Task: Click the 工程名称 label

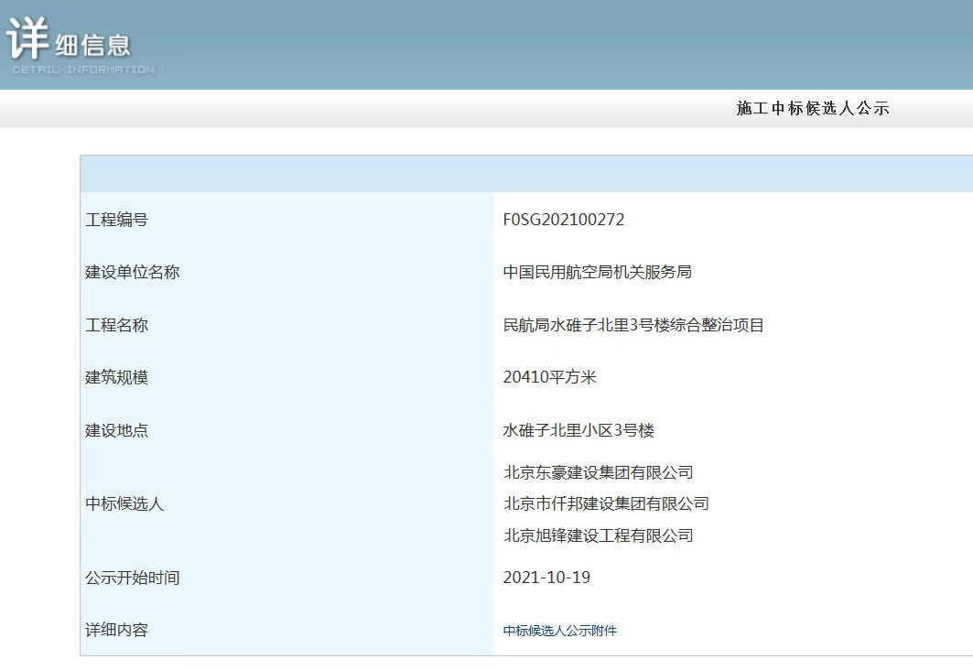Action: click(116, 325)
